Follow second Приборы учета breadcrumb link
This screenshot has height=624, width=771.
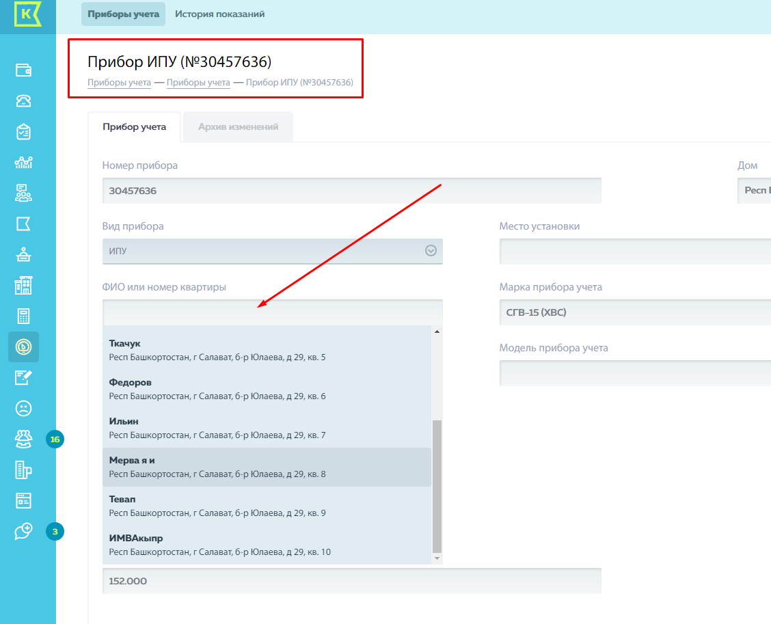(198, 83)
